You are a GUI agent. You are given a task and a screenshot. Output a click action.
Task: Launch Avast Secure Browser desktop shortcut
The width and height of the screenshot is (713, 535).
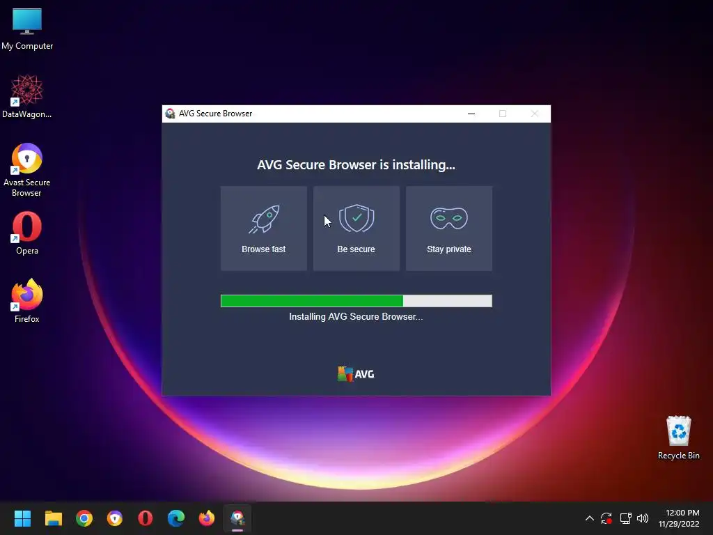[x=27, y=170]
